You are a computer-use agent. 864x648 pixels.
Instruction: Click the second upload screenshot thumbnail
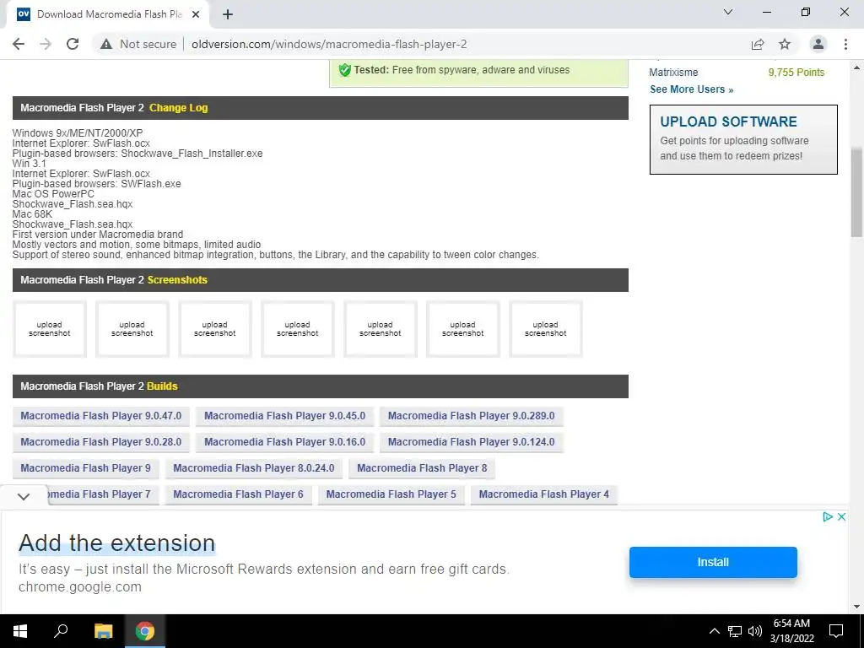coord(132,329)
